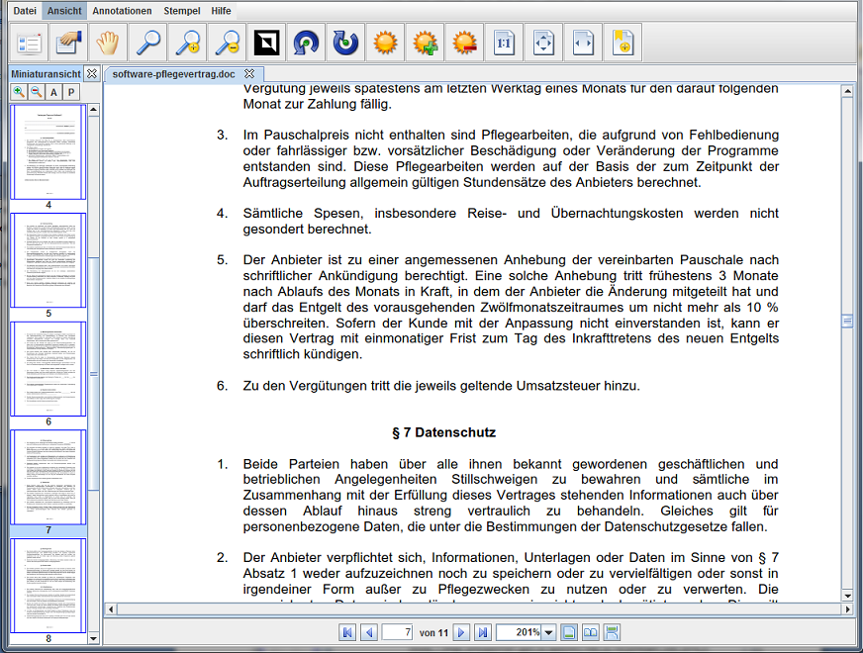Image resolution: width=863 pixels, height=653 pixels.
Task: Set zoom to 1:1 actual size
Action: [504, 43]
